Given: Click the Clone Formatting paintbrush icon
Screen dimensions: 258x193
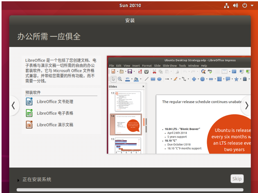Looking at the screenshot, I should point(177,71).
